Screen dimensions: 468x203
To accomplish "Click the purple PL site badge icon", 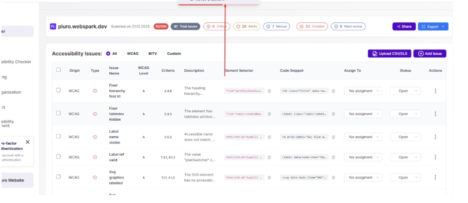I will pyautogui.click(x=53, y=26).
